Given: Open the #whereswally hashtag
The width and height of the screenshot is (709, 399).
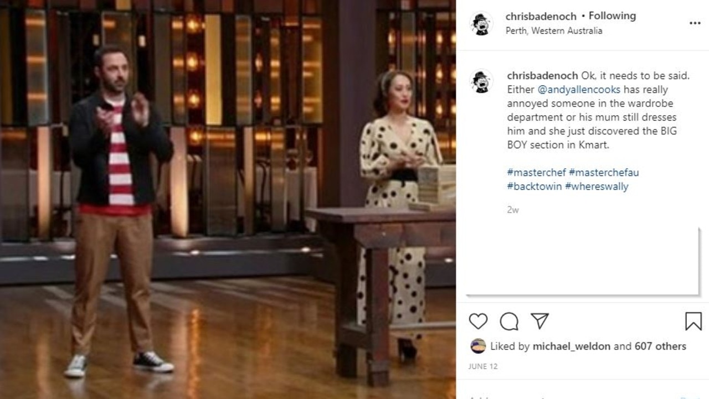Looking at the screenshot, I should tap(597, 186).
